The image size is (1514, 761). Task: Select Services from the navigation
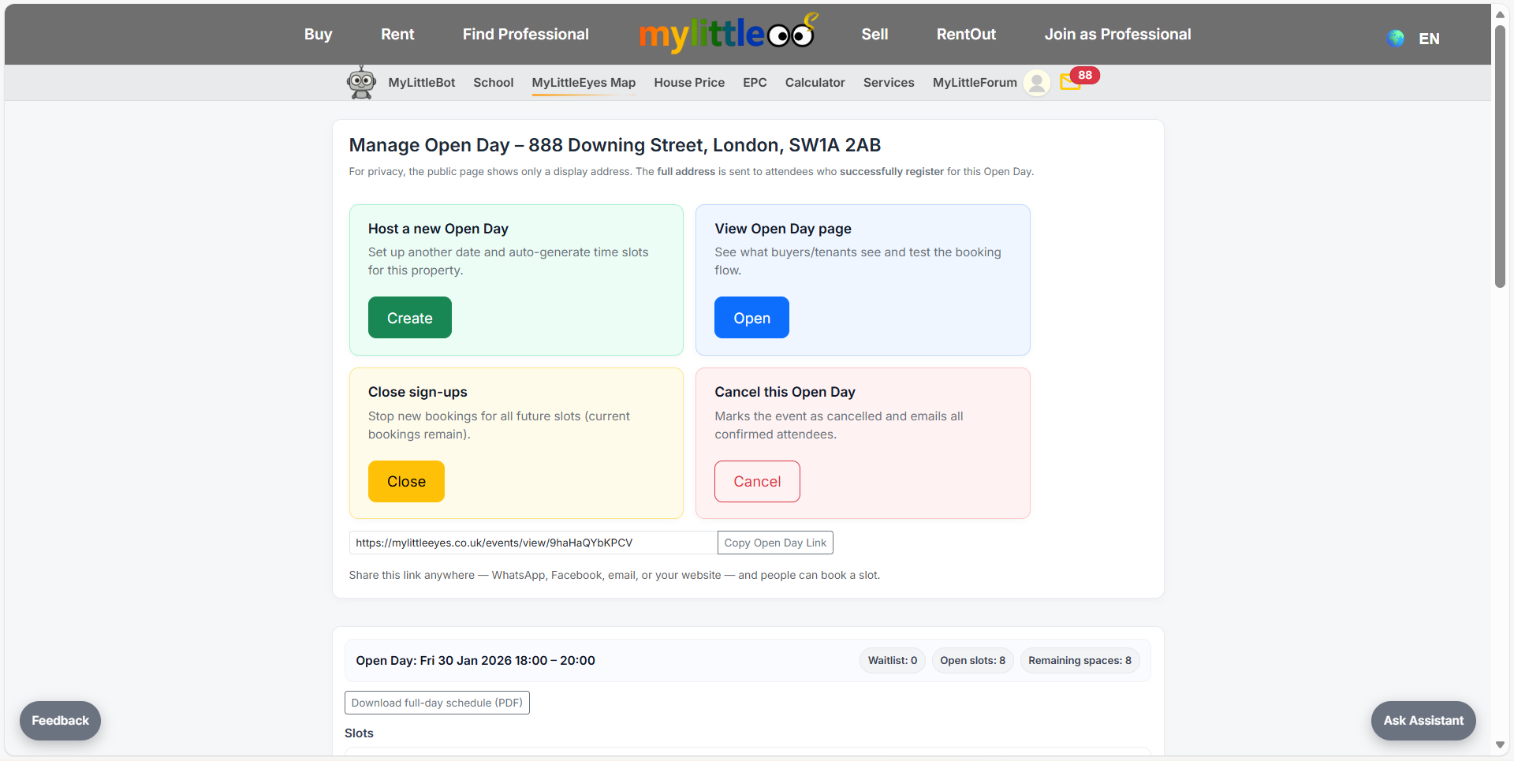pyautogui.click(x=889, y=82)
